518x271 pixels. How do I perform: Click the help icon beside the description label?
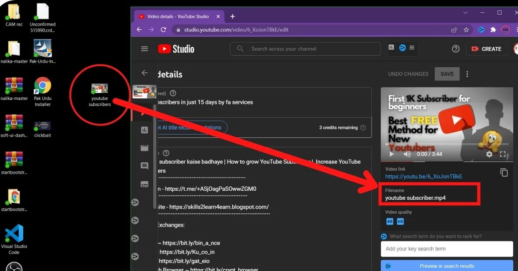pyautogui.click(x=166, y=153)
